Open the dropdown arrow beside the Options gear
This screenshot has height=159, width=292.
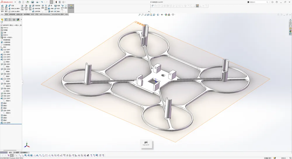click(65, 2)
